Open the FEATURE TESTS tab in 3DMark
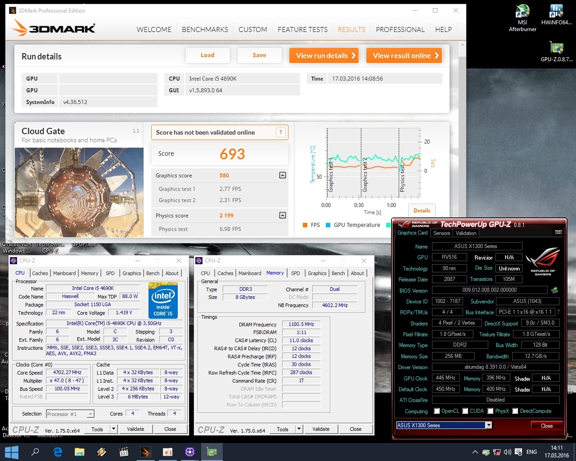 (302, 29)
